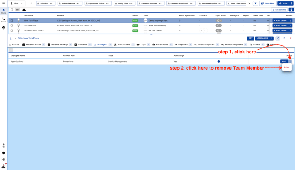Click the panel resize handle below sites table
This screenshot has height=170, width=295.
[x=151, y=35]
